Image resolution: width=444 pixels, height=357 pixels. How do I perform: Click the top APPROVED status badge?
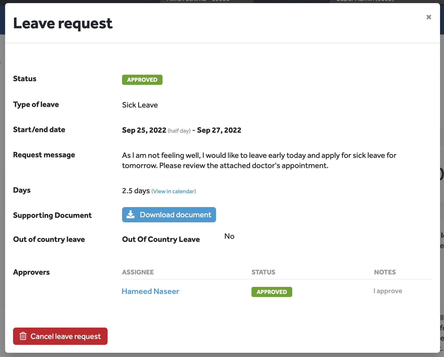click(142, 80)
